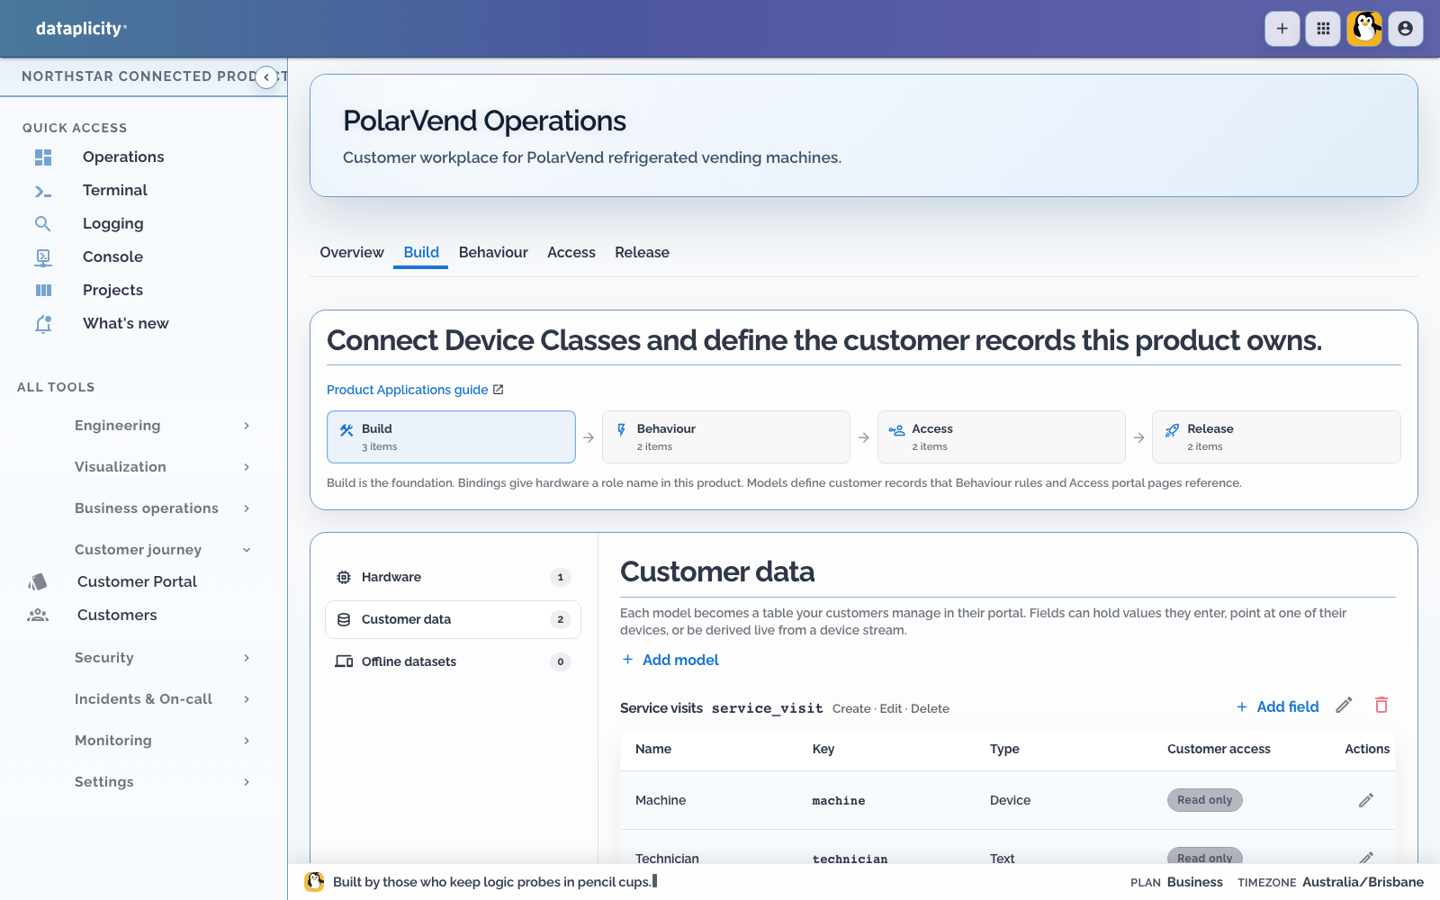This screenshot has height=900, width=1440.
Task: Click the Customers people icon
Action: click(38, 616)
